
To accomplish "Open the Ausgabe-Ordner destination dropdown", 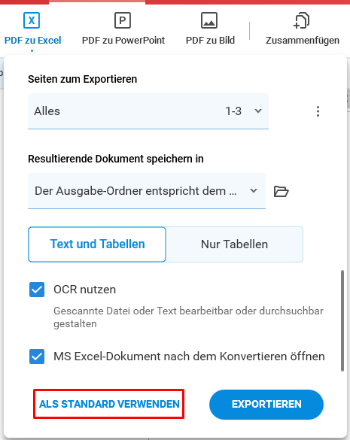I will click(x=147, y=191).
